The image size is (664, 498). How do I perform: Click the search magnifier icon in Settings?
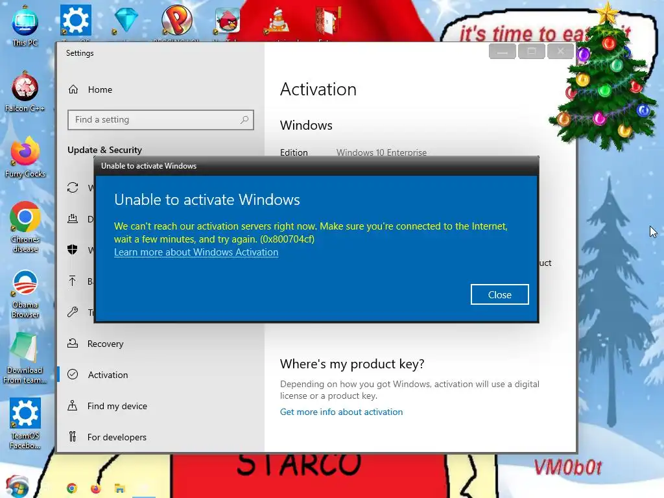pos(244,120)
